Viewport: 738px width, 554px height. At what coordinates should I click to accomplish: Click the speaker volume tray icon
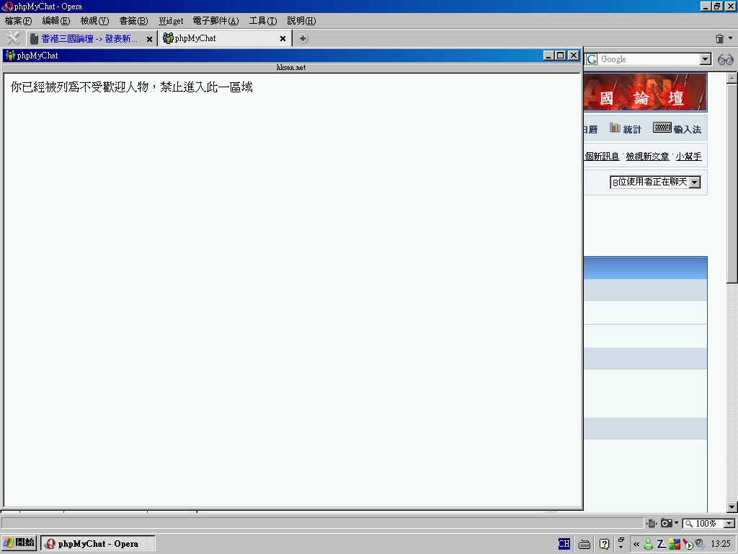point(699,544)
